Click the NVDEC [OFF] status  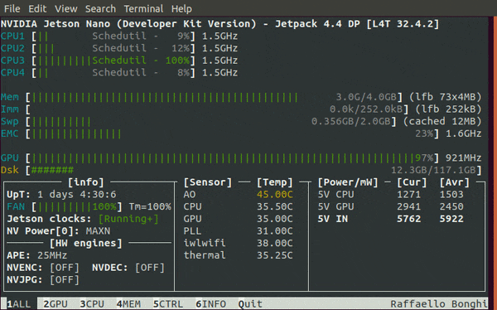pyautogui.click(x=150, y=268)
